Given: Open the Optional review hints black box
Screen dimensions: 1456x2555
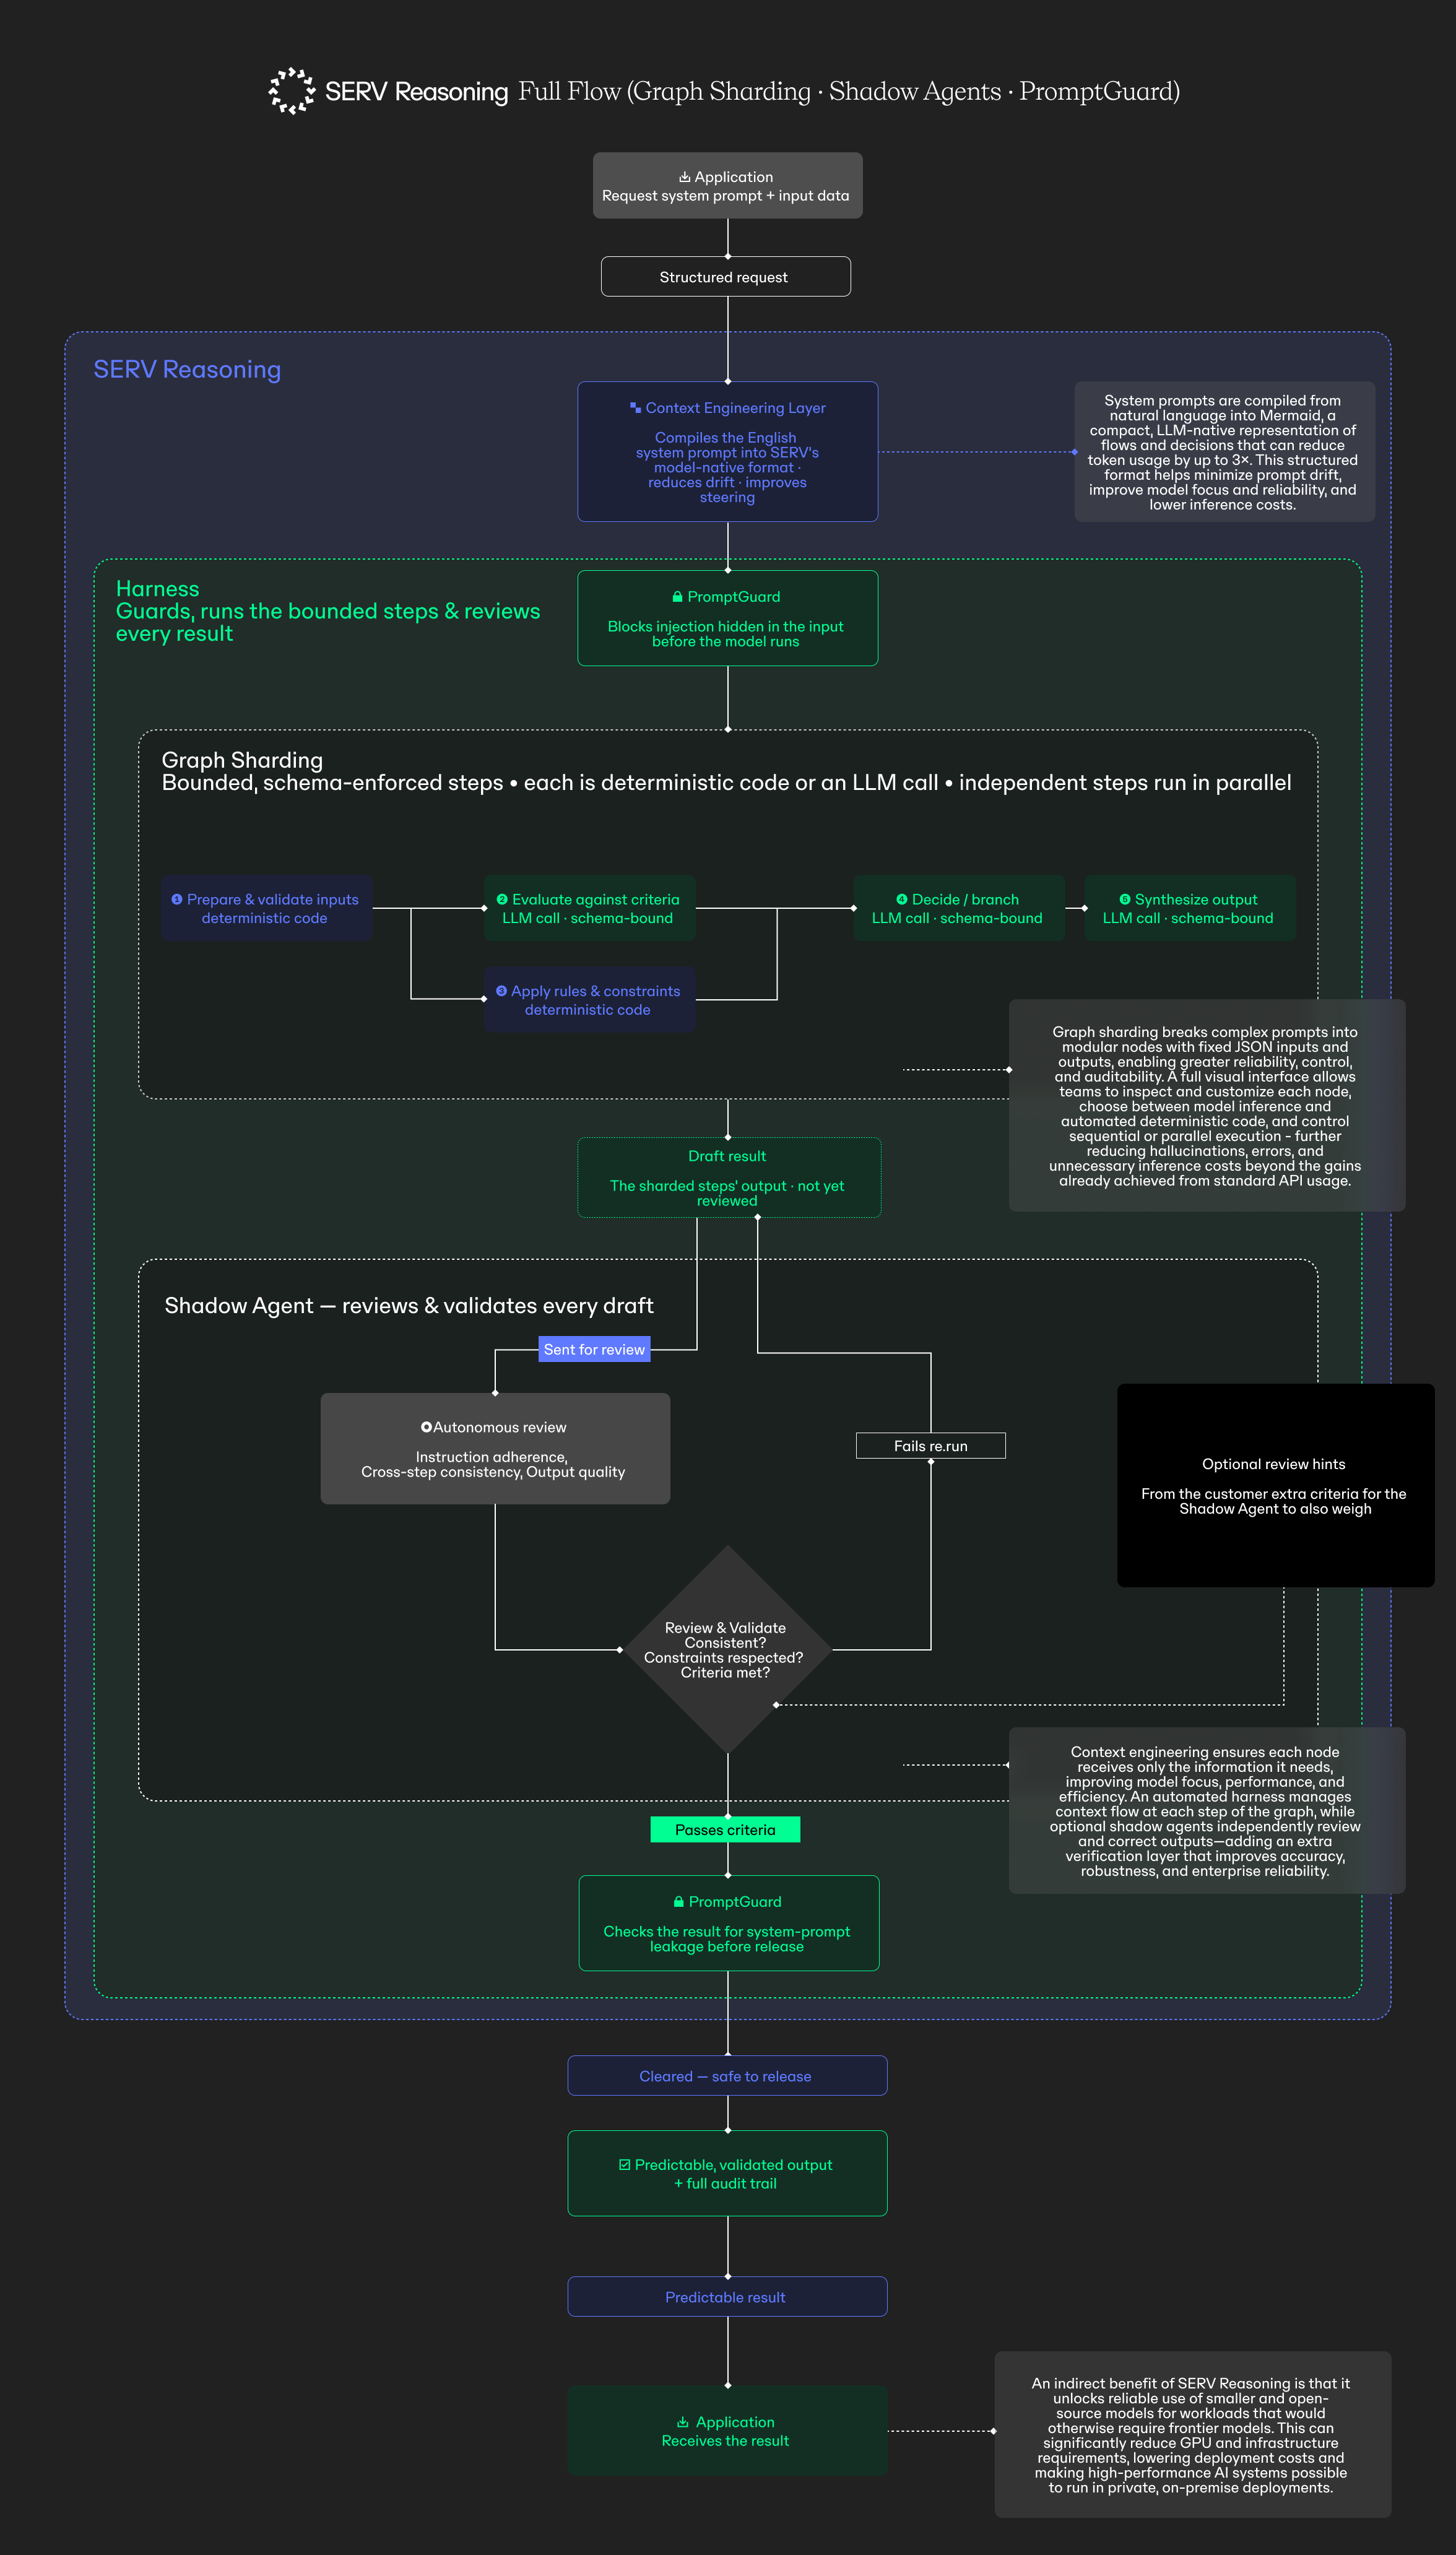Looking at the screenshot, I should [1275, 1486].
